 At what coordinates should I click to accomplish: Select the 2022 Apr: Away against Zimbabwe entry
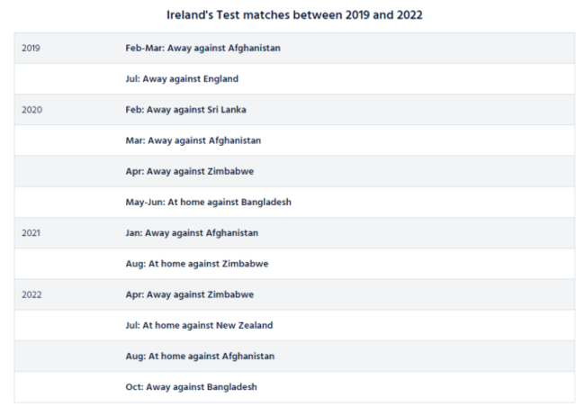(190, 294)
